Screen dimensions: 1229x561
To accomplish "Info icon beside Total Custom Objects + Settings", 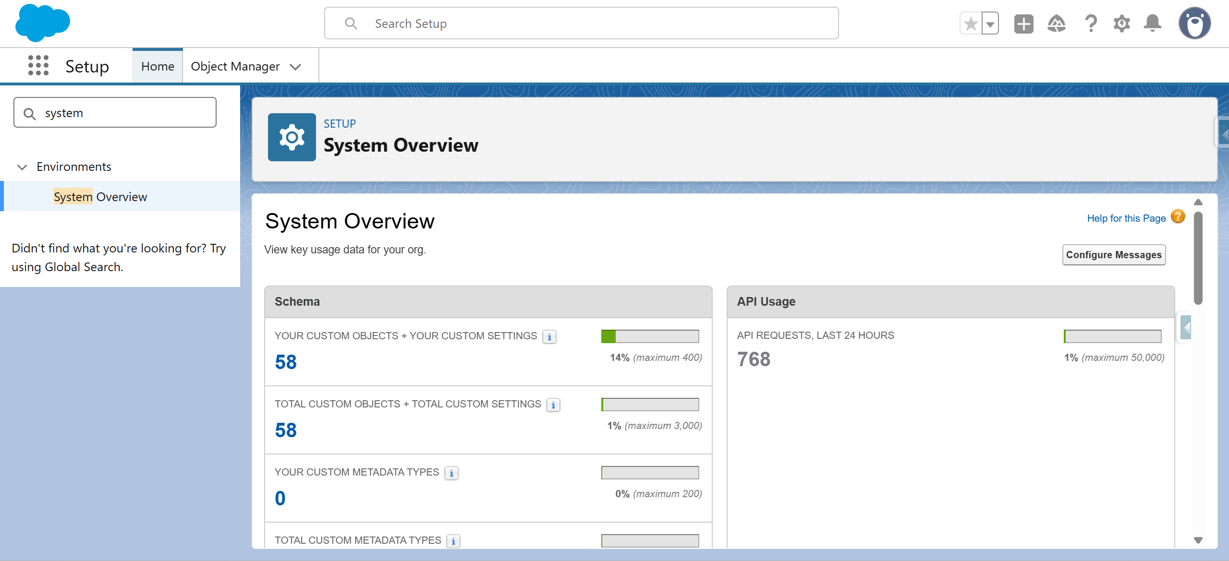I will pyautogui.click(x=553, y=405).
